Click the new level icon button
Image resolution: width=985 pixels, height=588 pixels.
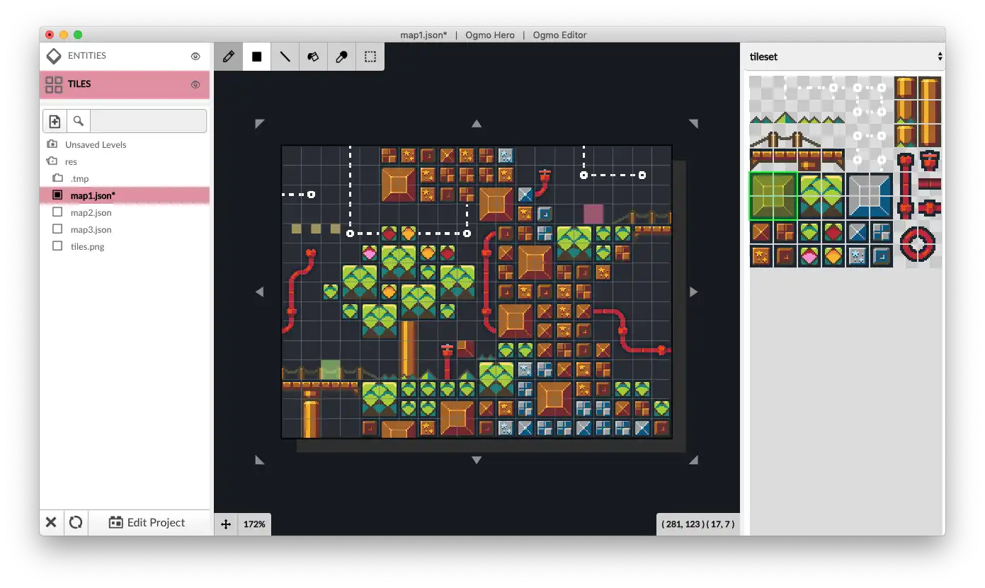pyautogui.click(x=55, y=121)
